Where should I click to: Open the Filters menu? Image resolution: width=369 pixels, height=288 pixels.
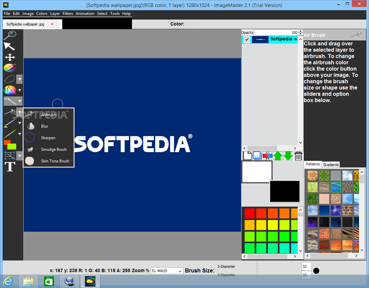68,14
